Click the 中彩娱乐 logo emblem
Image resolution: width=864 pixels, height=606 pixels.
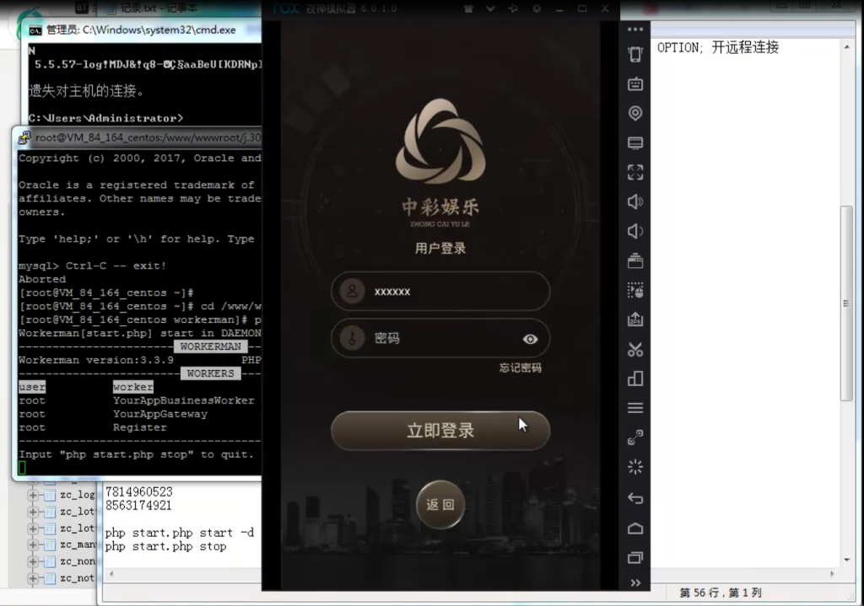coord(440,142)
